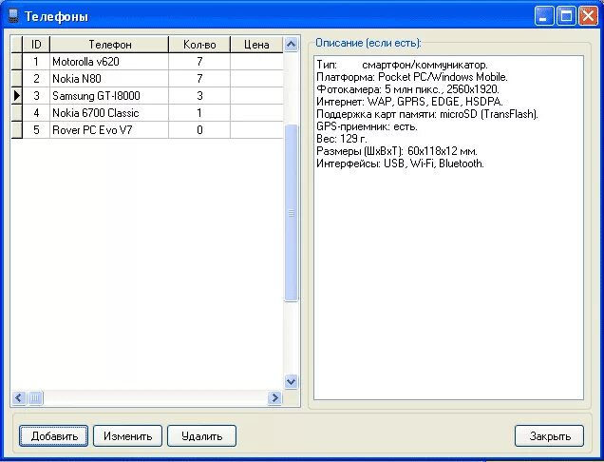Image resolution: width=604 pixels, height=462 pixels.
Task: Click the ID cell with value 2
Action: (36, 79)
